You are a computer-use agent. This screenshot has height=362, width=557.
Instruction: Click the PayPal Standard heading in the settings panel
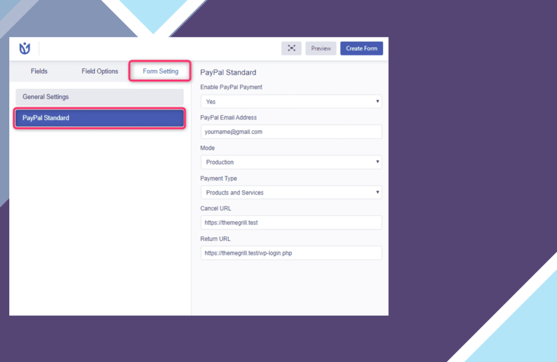coord(228,72)
